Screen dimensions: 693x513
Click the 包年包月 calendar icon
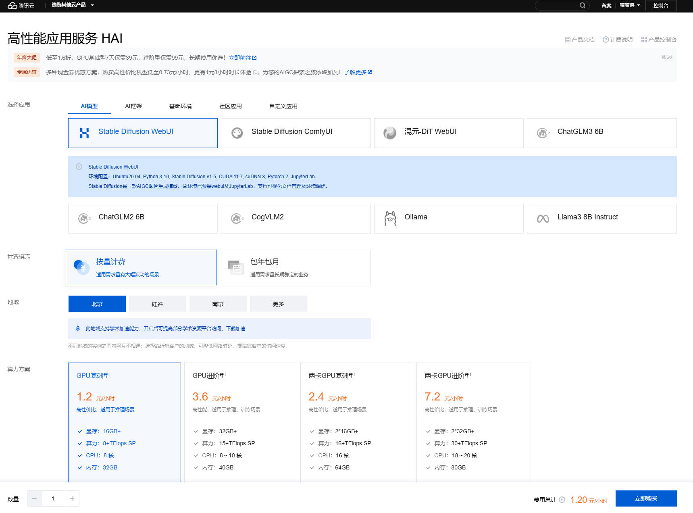click(236, 267)
